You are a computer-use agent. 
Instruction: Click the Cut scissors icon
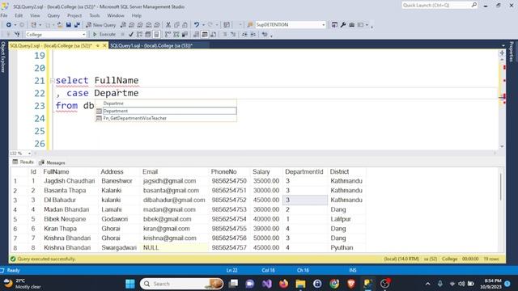click(168, 25)
